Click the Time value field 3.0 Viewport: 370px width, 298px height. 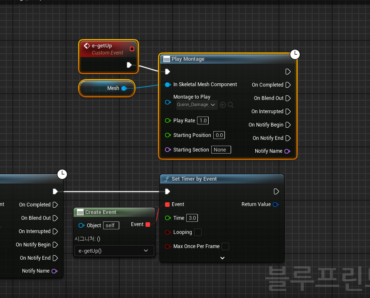pos(192,218)
